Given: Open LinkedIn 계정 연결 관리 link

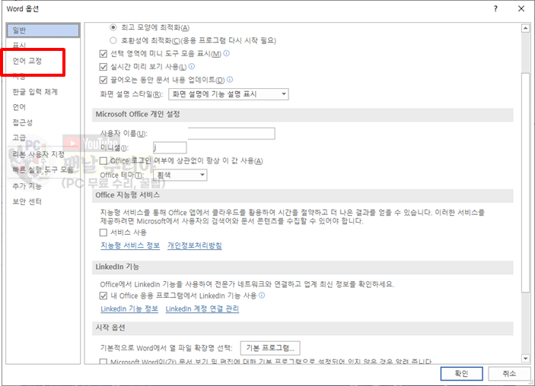Looking at the screenshot, I should (x=202, y=309).
